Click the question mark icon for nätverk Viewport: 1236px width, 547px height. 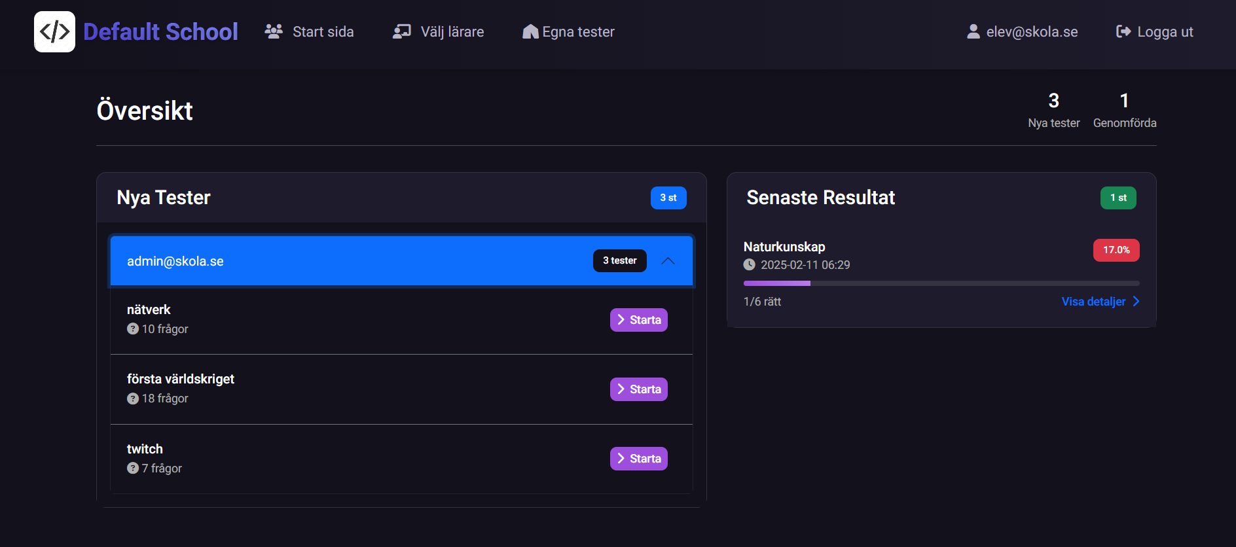tap(133, 329)
